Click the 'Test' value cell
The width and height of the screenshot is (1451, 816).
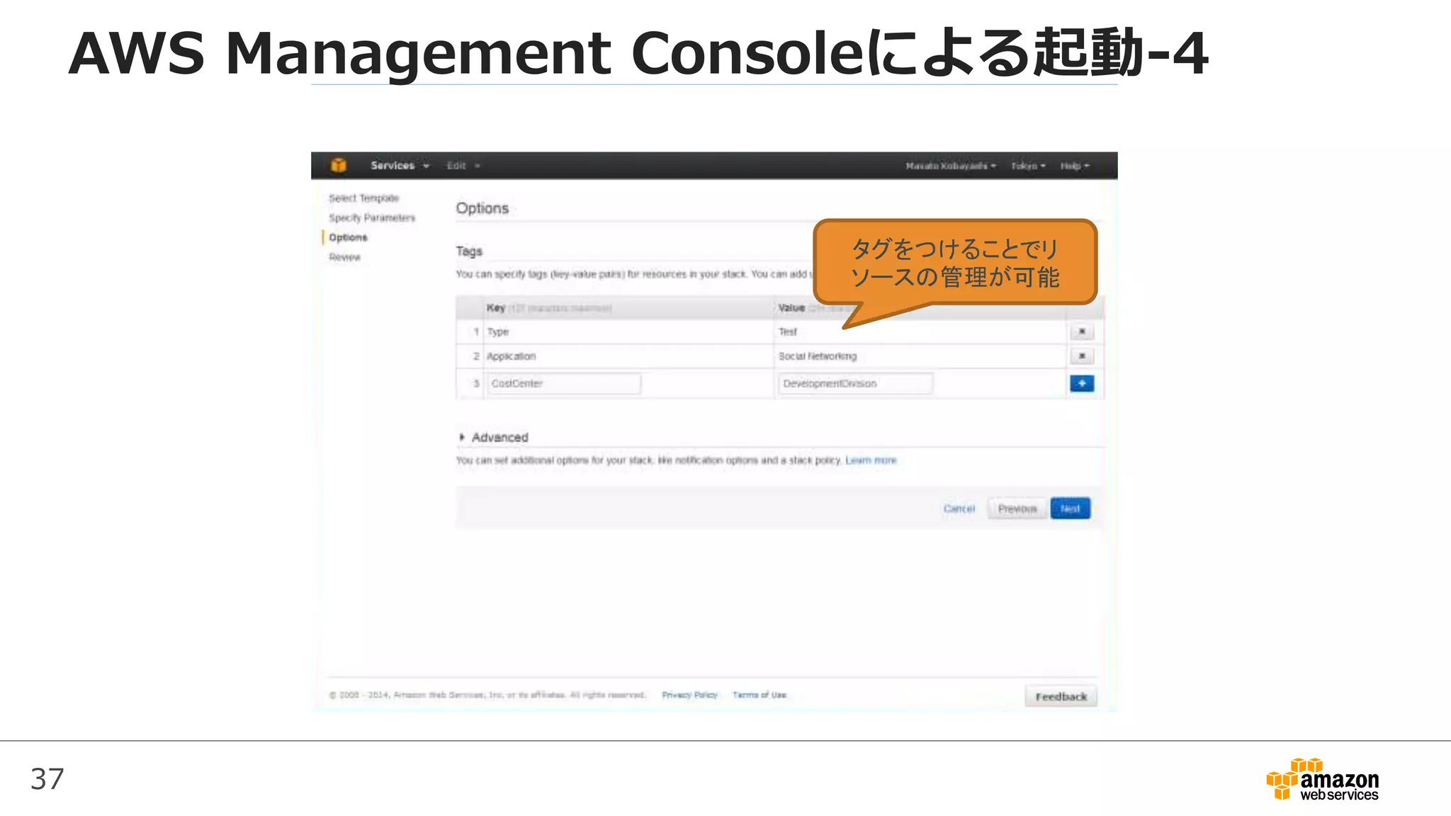tap(920, 331)
